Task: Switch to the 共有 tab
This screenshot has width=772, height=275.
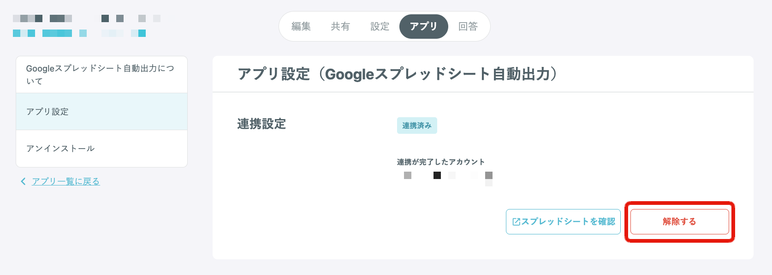Action: pyautogui.click(x=340, y=27)
